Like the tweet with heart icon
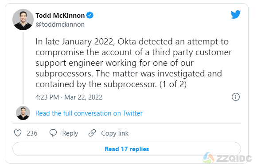 pos(18,133)
